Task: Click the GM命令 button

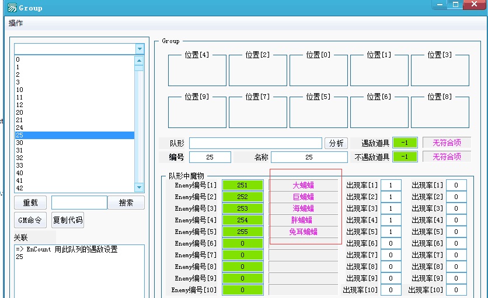Action: click(30, 220)
